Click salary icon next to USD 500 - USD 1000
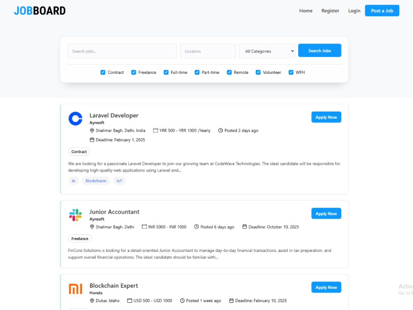The image size is (413, 310). point(130,301)
